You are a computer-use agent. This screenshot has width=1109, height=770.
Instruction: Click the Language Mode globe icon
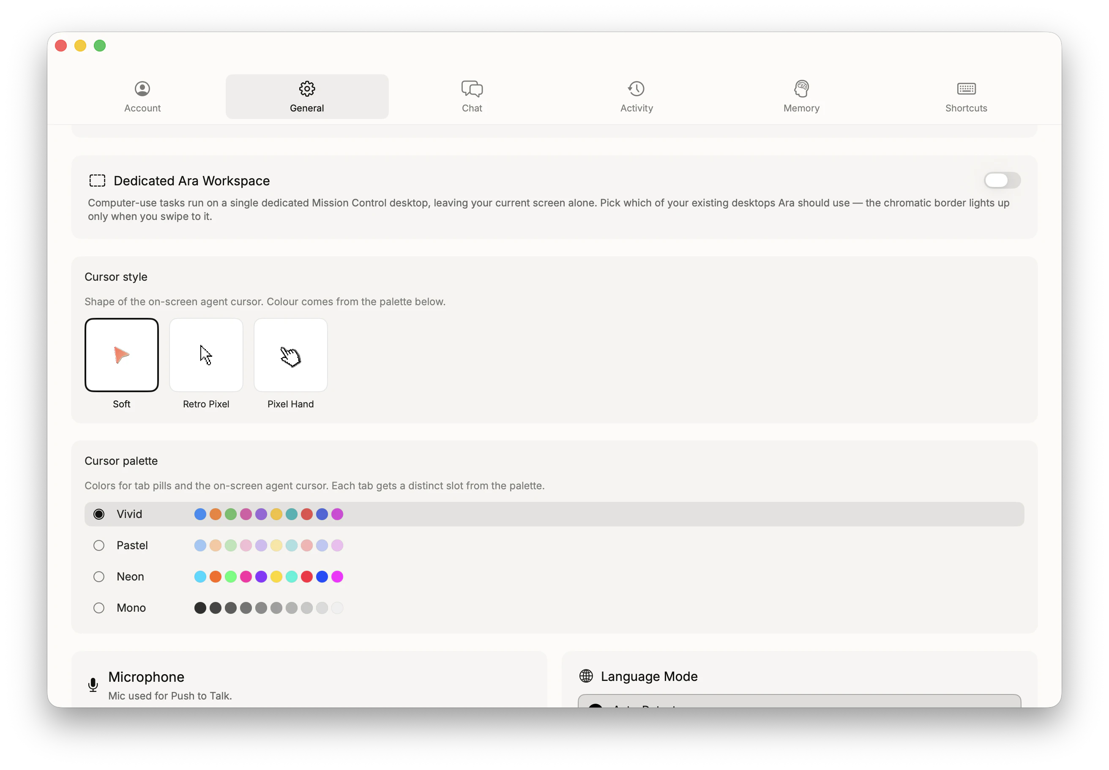point(586,676)
